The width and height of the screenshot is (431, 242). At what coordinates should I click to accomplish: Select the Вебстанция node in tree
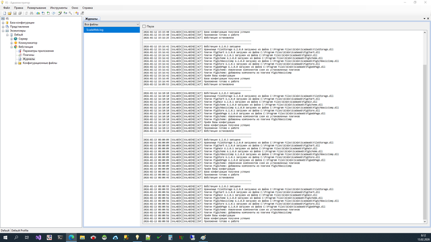point(26,47)
